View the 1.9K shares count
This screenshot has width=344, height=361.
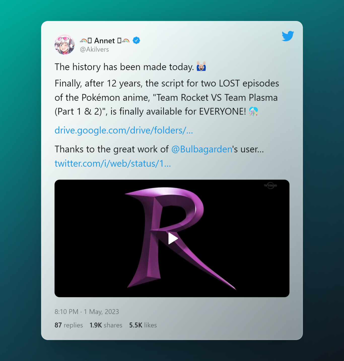click(x=106, y=325)
